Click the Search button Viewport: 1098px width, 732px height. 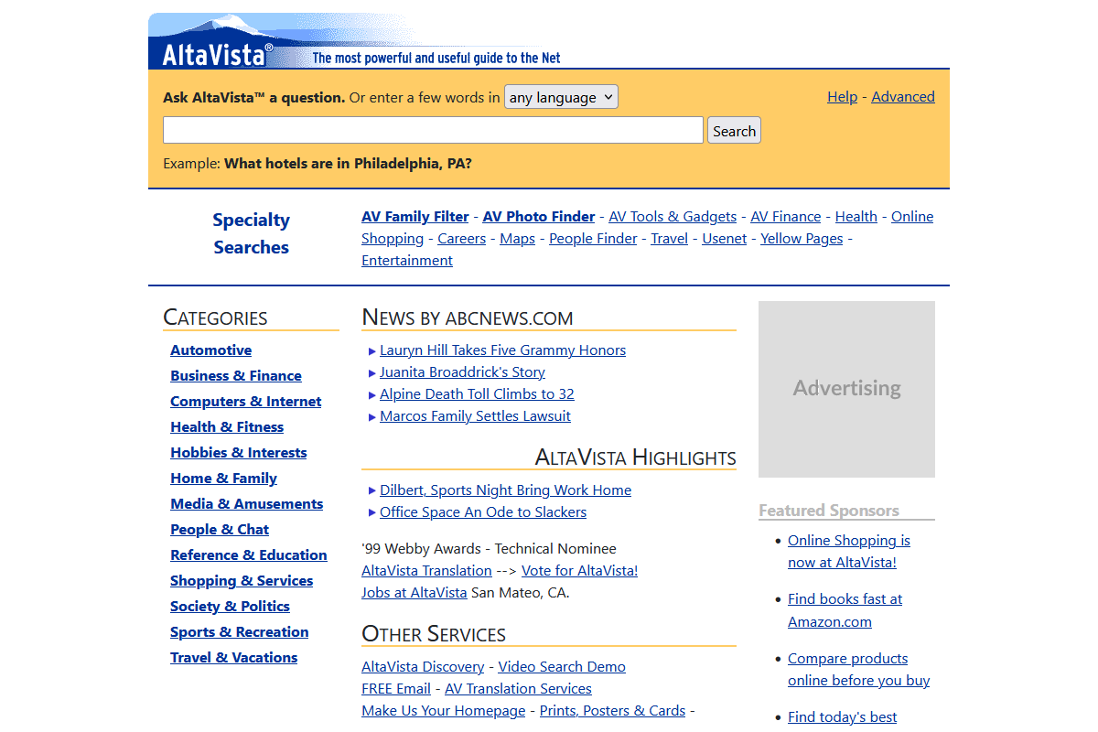pyautogui.click(x=733, y=129)
